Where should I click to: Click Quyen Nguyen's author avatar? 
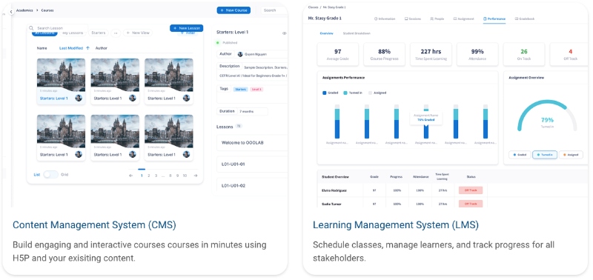240,54
